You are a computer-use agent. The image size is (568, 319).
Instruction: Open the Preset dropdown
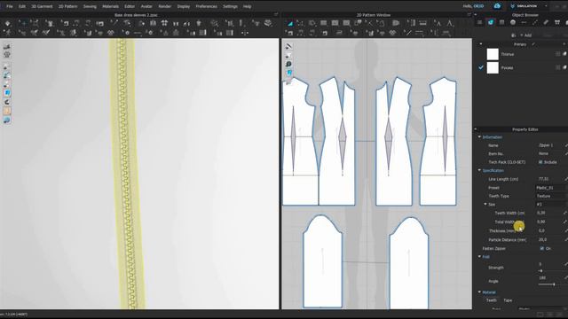pyautogui.click(x=551, y=188)
